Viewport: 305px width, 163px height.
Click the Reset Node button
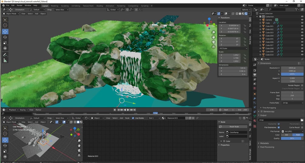coord(234,127)
